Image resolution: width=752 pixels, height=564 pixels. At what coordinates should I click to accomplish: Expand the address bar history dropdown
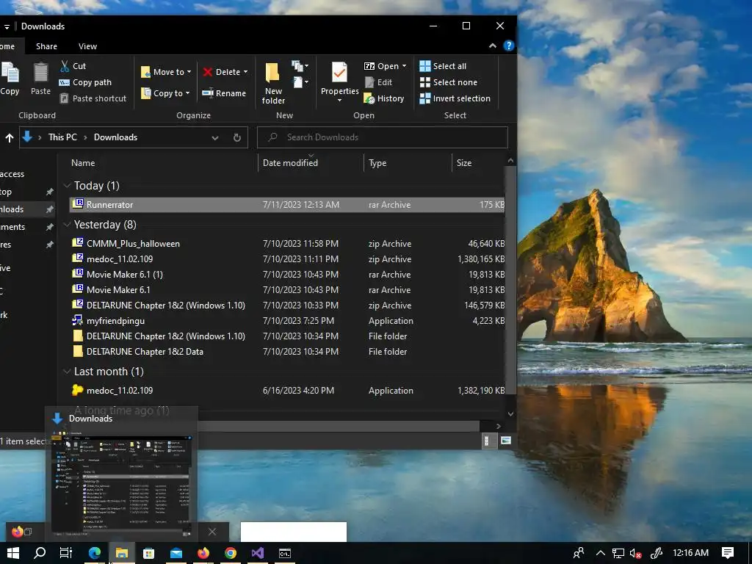click(x=215, y=137)
